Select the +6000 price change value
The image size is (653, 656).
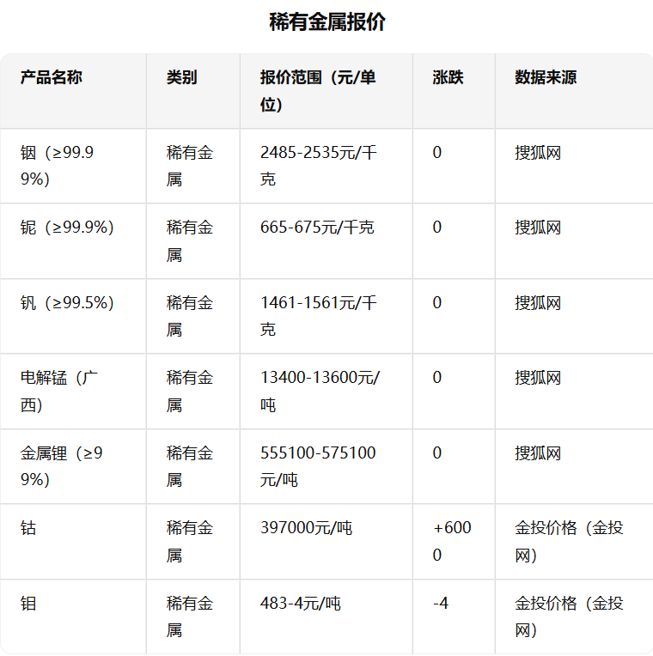coord(451,541)
